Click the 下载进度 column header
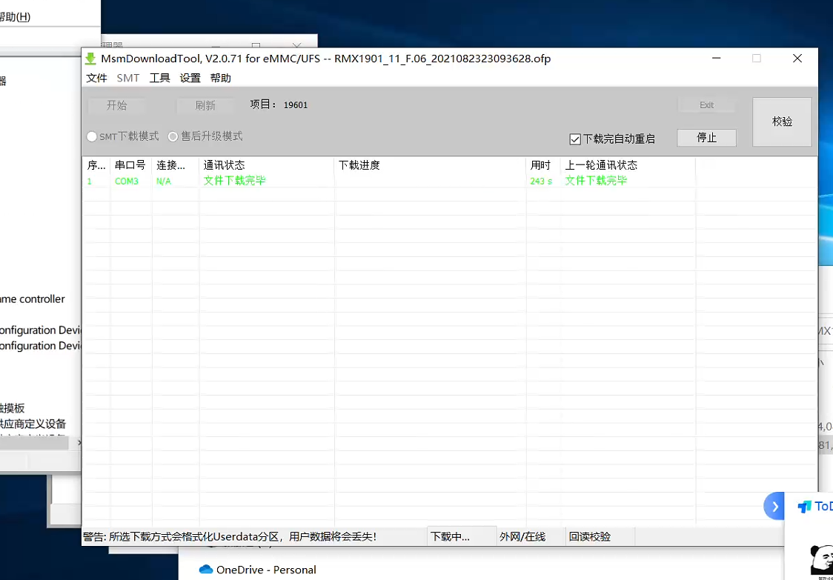833x580 pixels. 430,165
